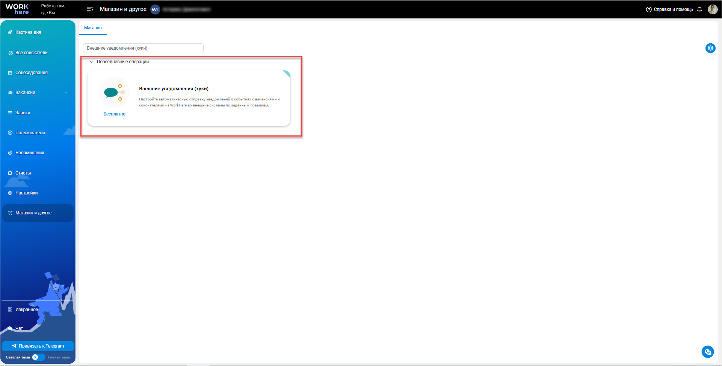
Task: Go to Собеседования page
Action: coord(31,73)
